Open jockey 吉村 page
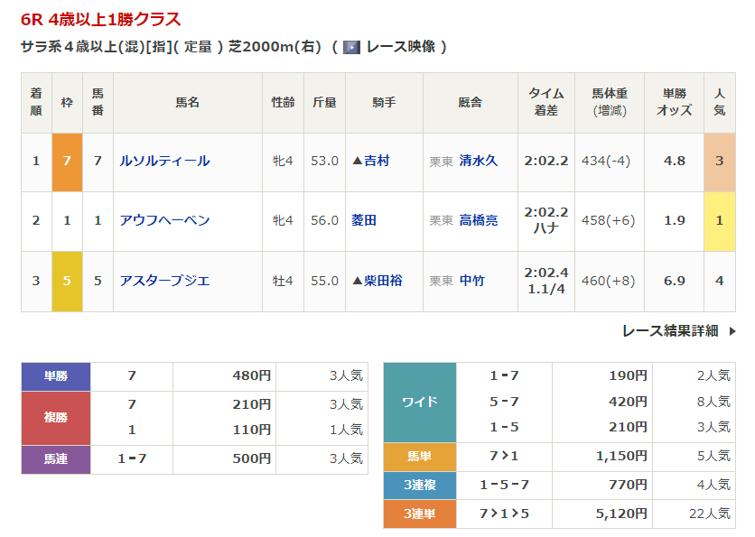Image resolution: width=755 pixels, height=537 pixels. (x=376, y=162)
